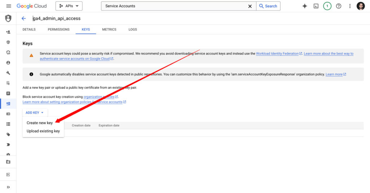Select Service Accounts icon in left sidebar
Screen dimensions: 370x193
[x=8, y=104]
